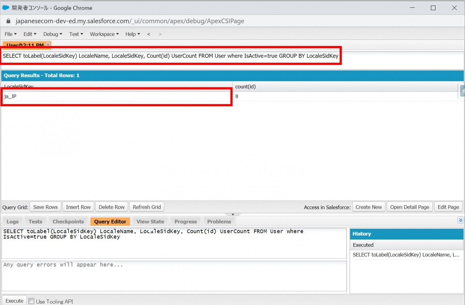Viewport: 465px width, 305px height.
Task: Open the Debug menu
Action: point(53,34)
